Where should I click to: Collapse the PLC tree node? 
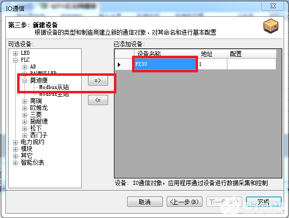[x=15, y=60]
